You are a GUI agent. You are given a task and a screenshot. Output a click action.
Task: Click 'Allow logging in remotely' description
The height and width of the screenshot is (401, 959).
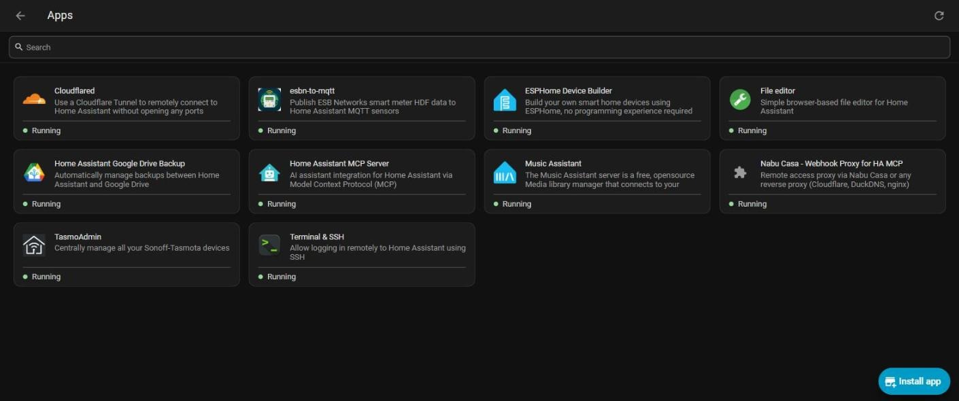pos(377,252)
